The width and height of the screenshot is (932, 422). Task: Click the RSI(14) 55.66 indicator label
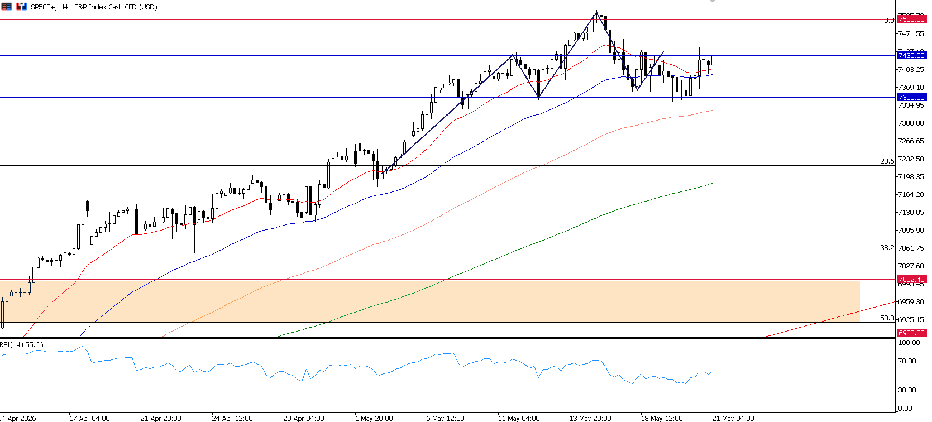pos(22,345)
